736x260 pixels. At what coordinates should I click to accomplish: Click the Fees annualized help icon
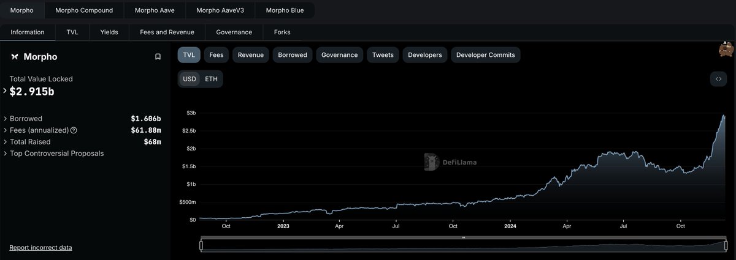tap(74, 130)
